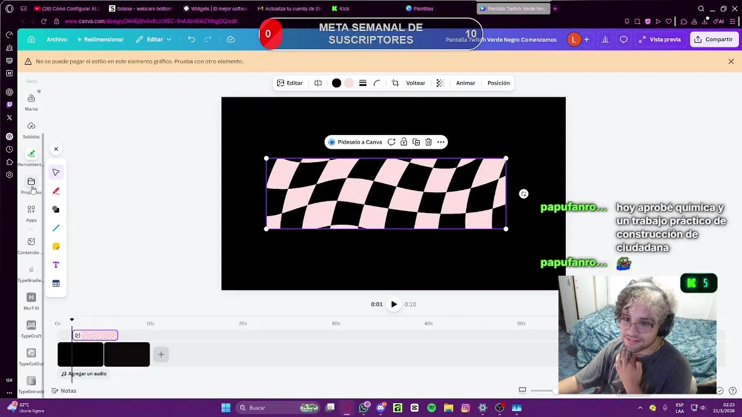The width and height of the screenshot is (742, 417).
Task: Add a new page to the timeline
Action: 161,354
